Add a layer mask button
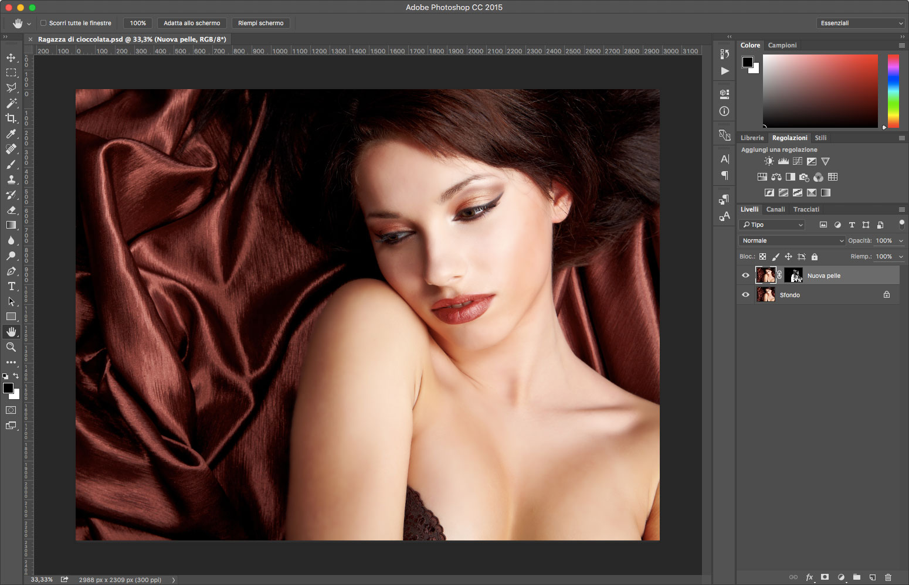Image resolution: width=909 pixels, height=585 pixels. (x=825, y=577)
